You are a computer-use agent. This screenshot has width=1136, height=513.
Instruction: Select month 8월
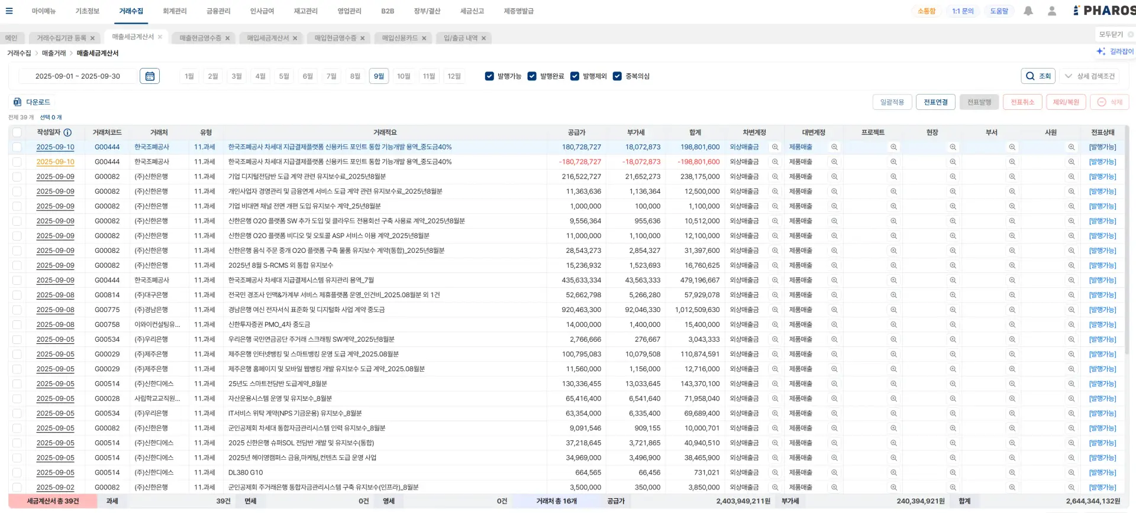coord(355,76)
